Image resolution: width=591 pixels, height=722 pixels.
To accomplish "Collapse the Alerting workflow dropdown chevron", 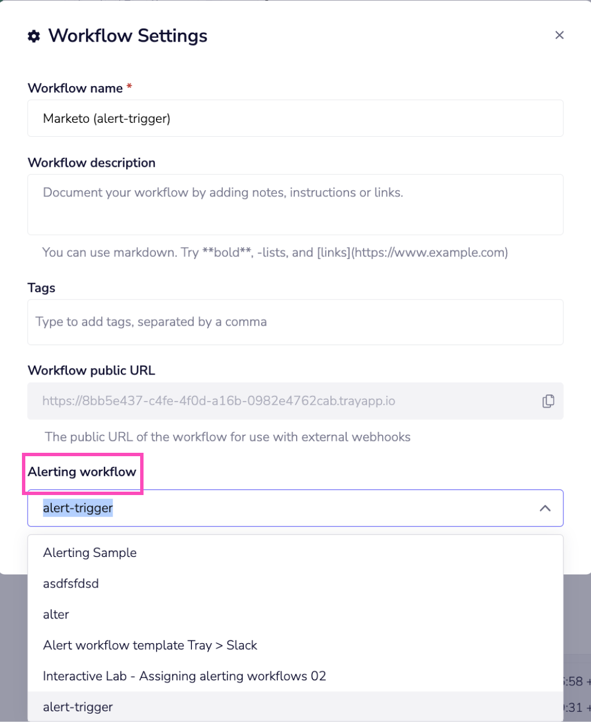I will [544, 508].
